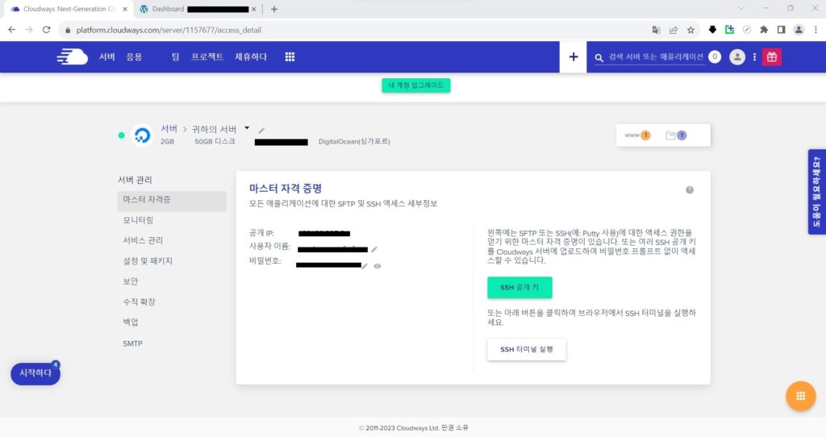Screen dimensions: 826x437
Task: Open the 응용 menu in navbar
Action: 135,57
